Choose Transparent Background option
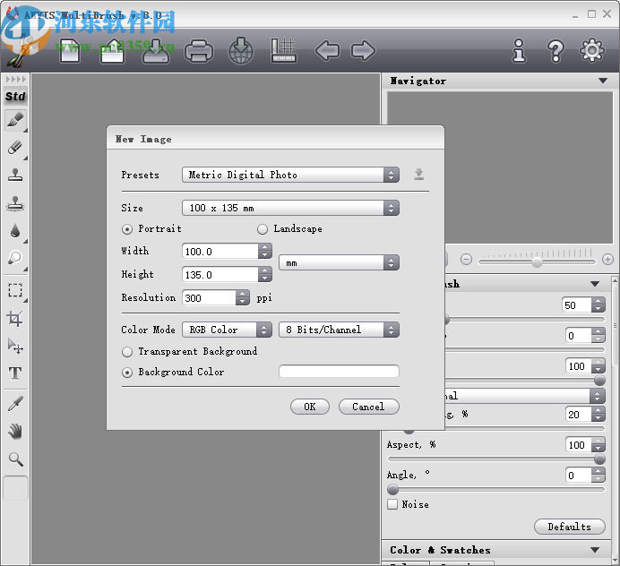 click(x=127, y=352)
